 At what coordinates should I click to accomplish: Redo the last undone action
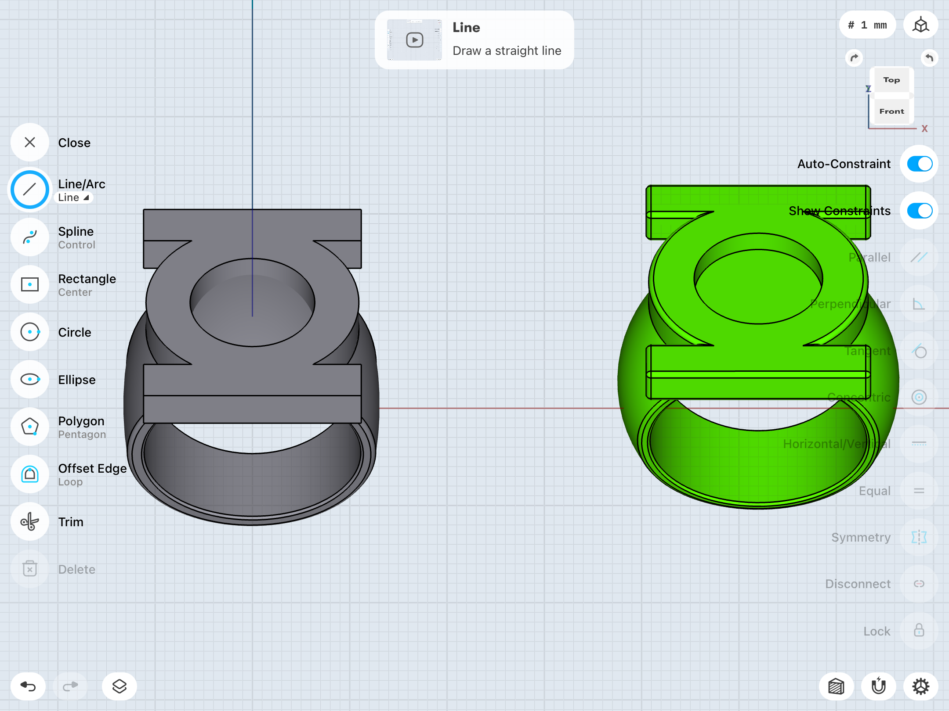pos(70,686)
